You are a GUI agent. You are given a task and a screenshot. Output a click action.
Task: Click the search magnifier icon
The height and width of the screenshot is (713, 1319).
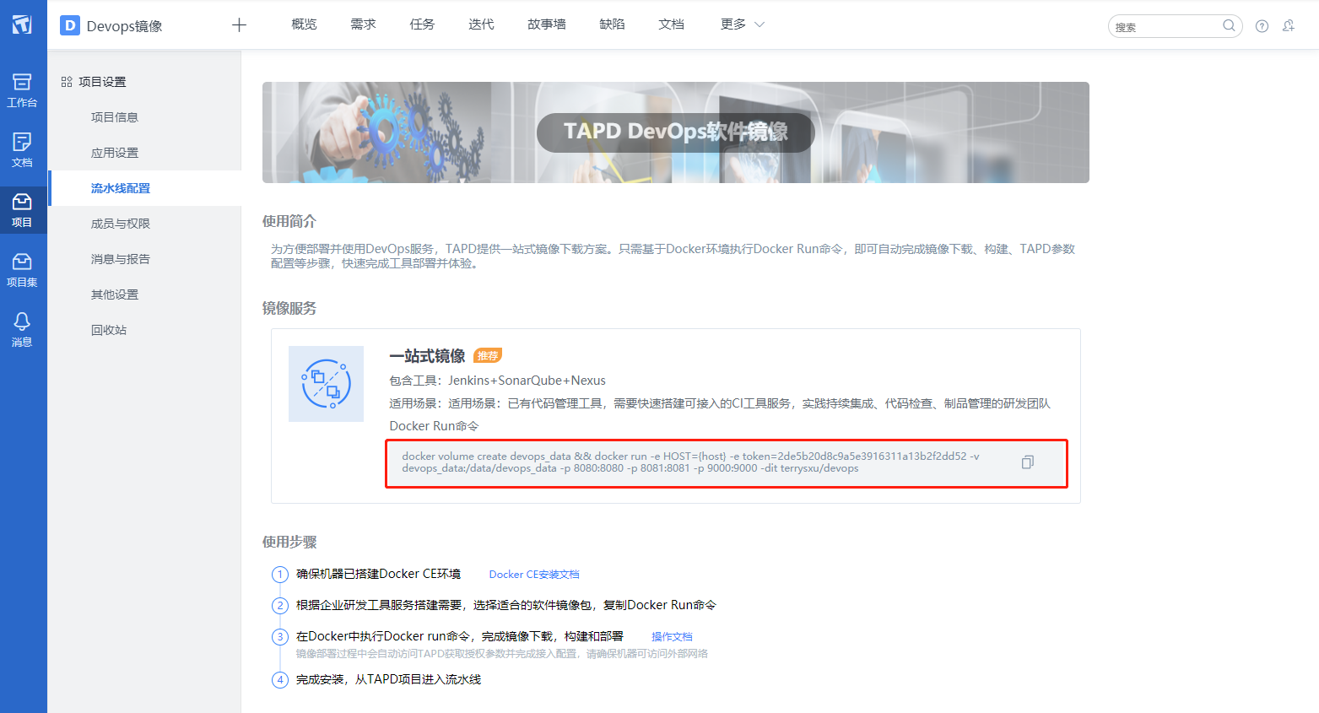tap(1229, 25)
